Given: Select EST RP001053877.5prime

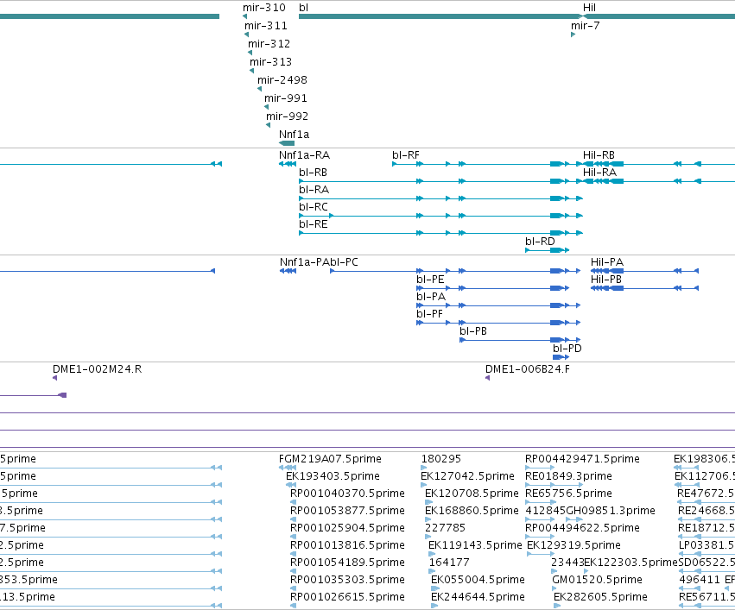Looking at the screenshot, I should click(294, 519).
